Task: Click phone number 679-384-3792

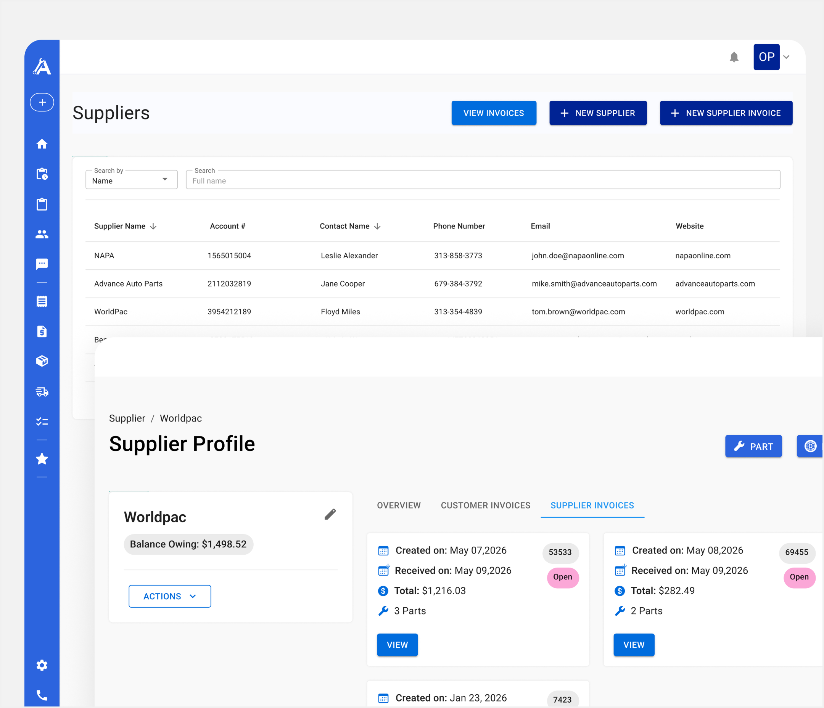Action: pos(458,283)
